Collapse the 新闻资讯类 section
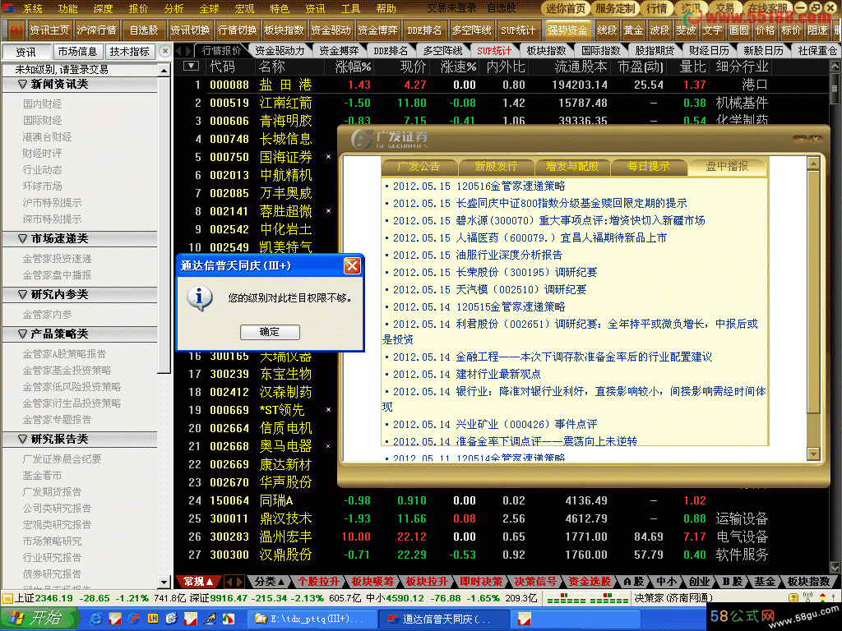 pyautogui.click(x=22, y=85)
